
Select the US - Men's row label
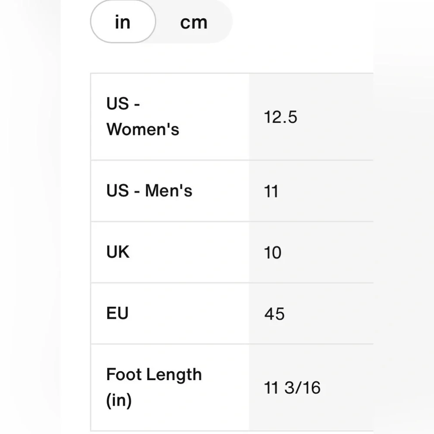(x=149, y=191)
